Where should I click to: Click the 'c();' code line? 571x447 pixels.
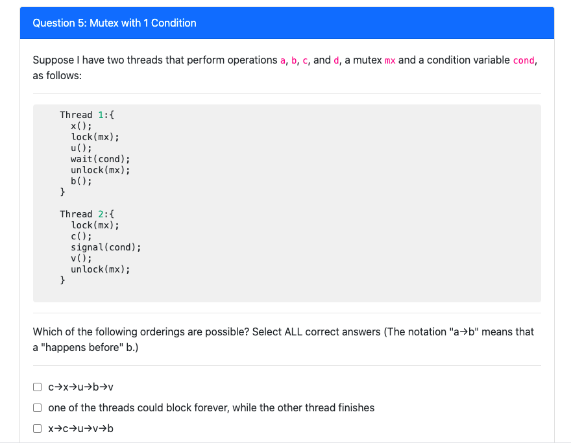(81, 236)
